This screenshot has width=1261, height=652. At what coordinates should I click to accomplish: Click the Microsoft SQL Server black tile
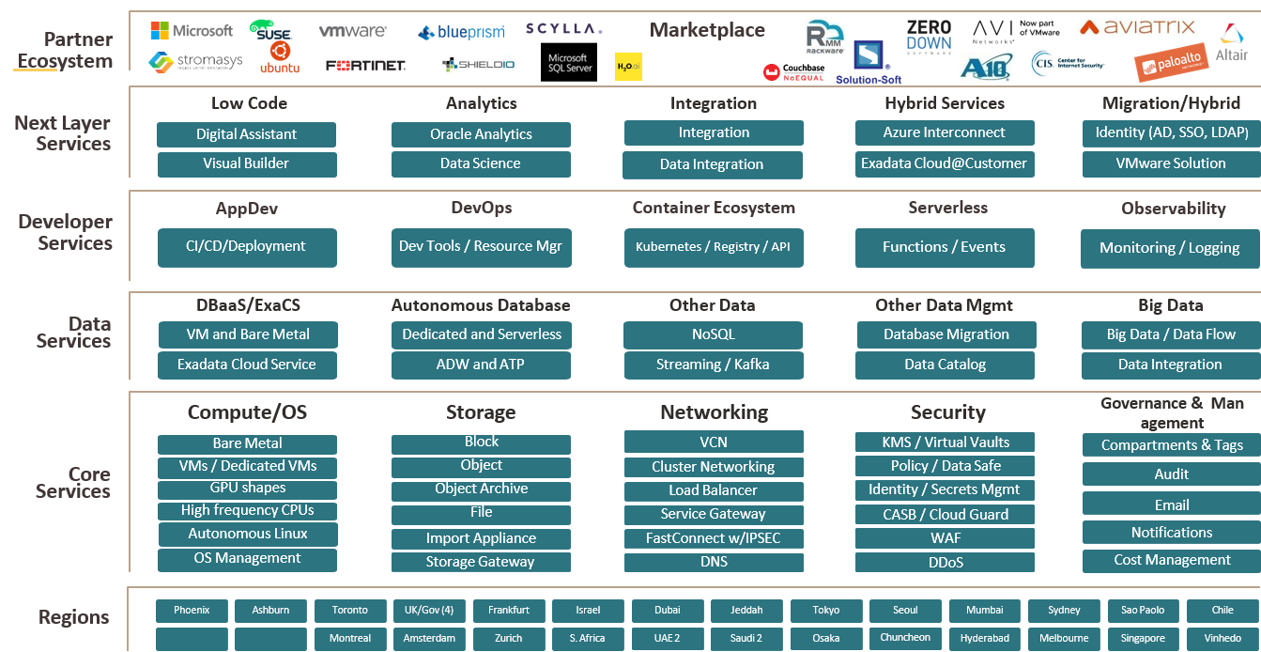pyautogui.click(x=569, y=63)
